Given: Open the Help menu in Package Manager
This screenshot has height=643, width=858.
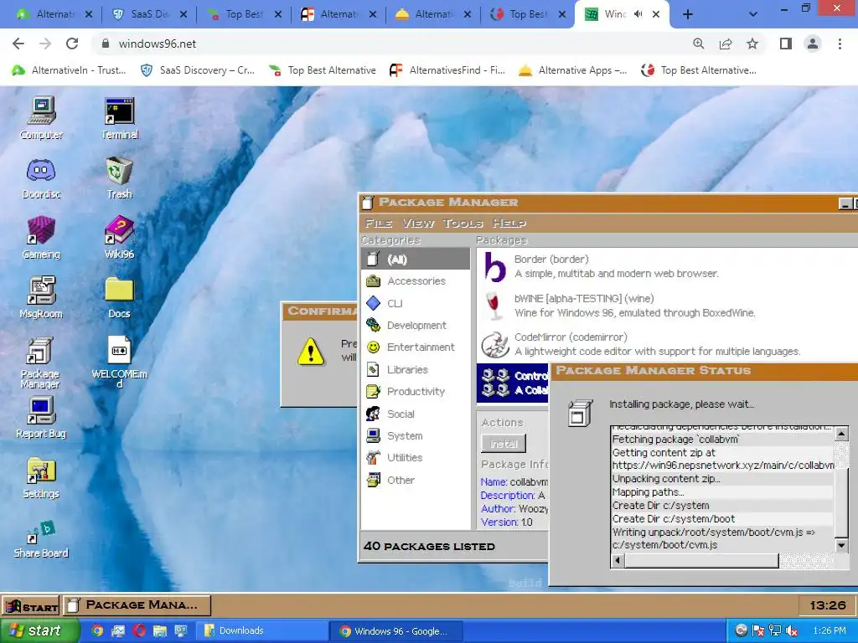Looking at the screenshot, I should click(x=509, y=223).
